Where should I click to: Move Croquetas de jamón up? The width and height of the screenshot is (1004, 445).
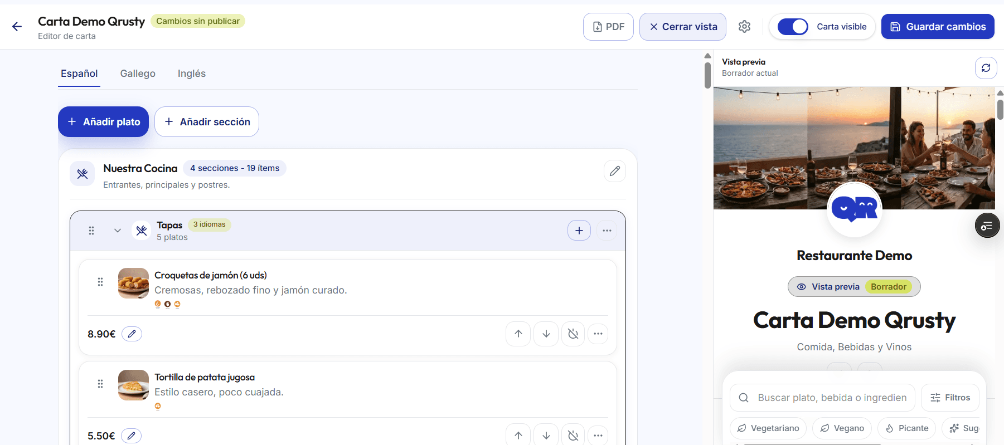coord(518,334)
